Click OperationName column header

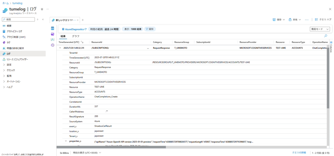click(x=320, y=42)
